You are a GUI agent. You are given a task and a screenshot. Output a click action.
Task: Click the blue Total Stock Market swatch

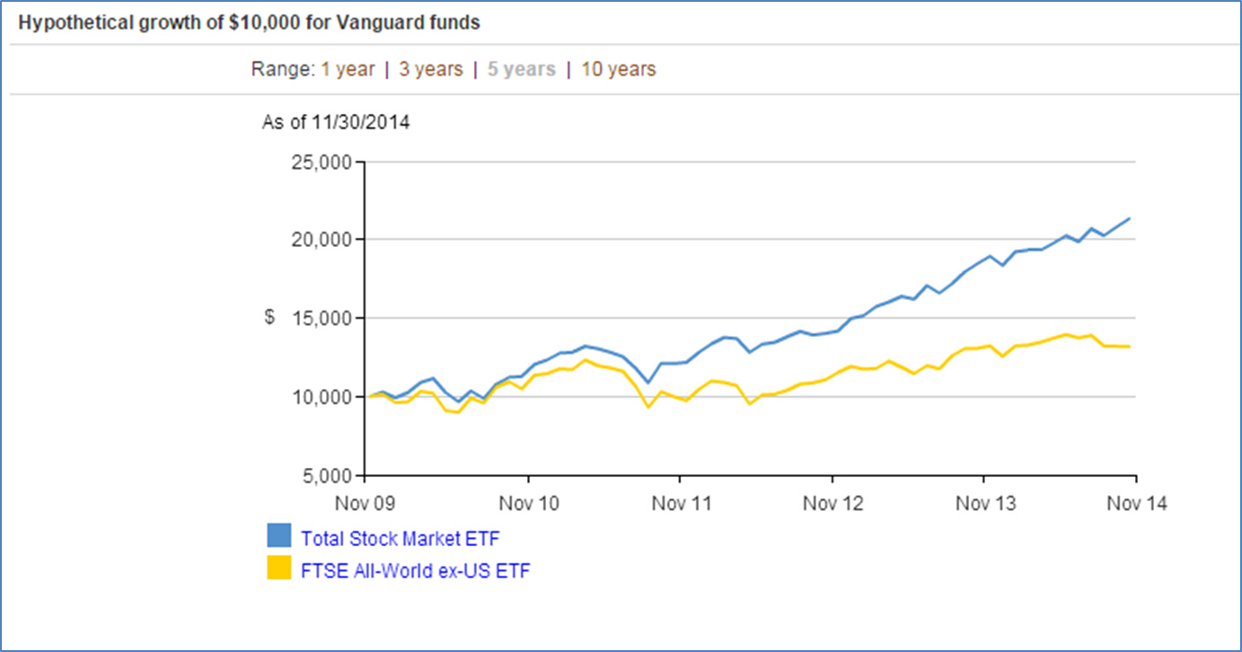(279, 537)
